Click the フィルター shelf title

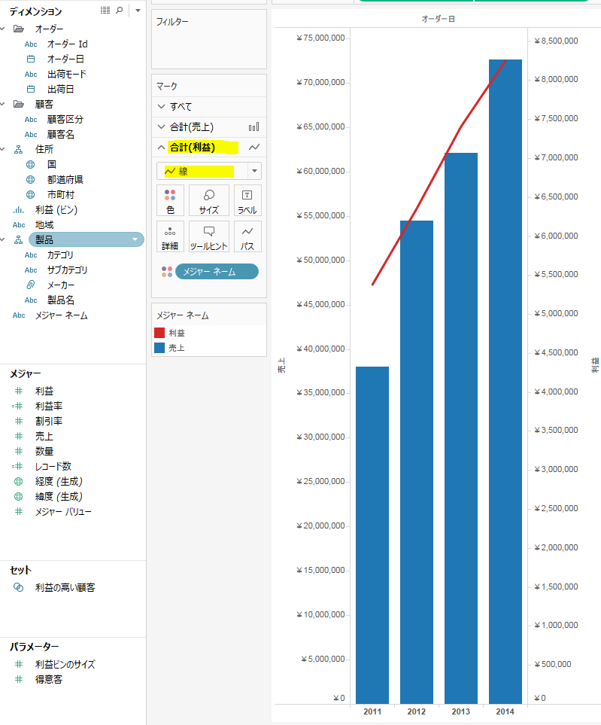pos(171,22)
